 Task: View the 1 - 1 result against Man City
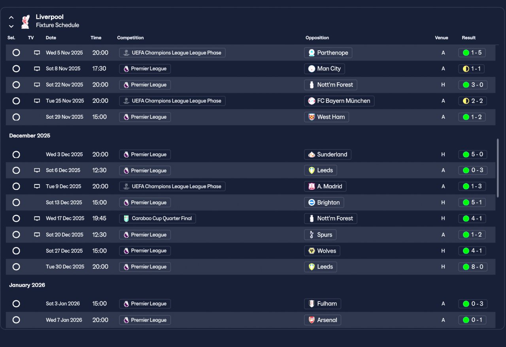tap(472, 69)
